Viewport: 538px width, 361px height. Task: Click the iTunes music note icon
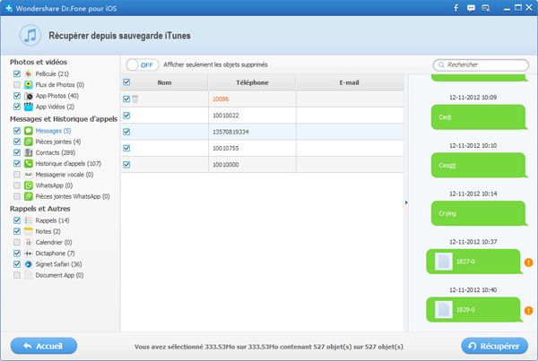[30, 35]
